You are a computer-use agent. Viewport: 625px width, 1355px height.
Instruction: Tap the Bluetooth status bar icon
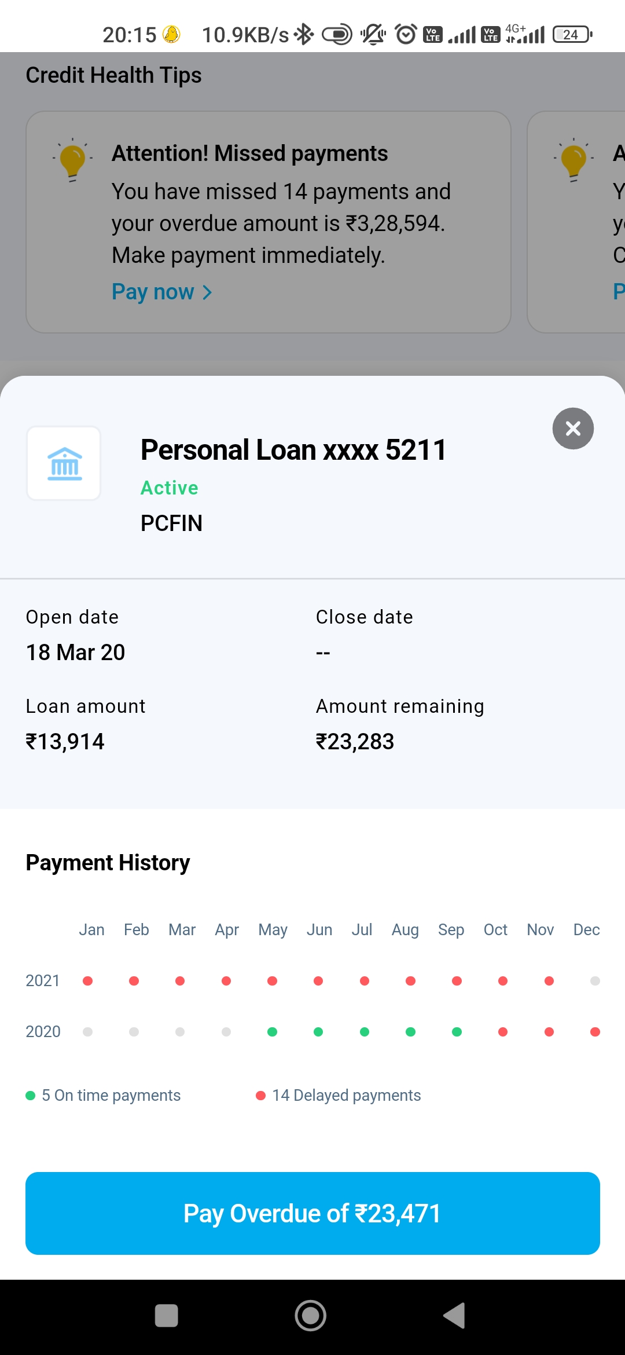point(304,35)
